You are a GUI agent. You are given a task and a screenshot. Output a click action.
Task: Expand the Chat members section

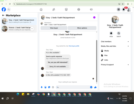[x=115, y=42]
